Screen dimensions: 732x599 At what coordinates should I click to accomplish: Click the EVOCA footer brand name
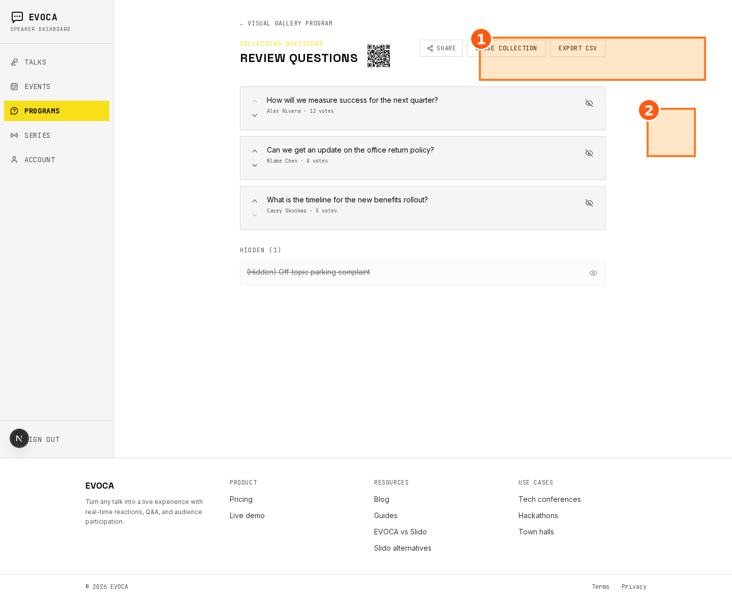(x=100, y=486)
